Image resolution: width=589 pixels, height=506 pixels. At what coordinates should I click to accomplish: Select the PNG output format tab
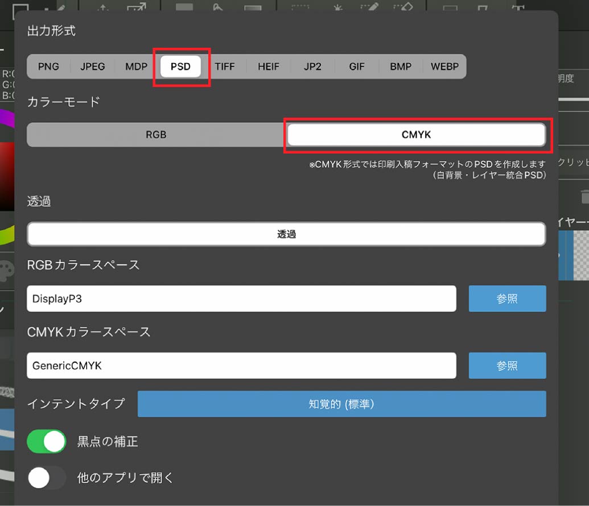tap(48, 67)
